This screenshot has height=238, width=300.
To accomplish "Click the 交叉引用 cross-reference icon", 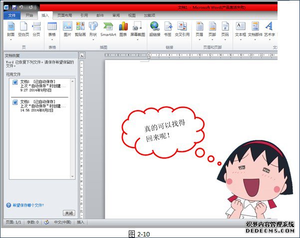I will click(x=182, y=29).
